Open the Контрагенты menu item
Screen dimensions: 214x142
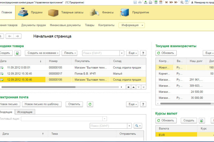click(106, 25)
